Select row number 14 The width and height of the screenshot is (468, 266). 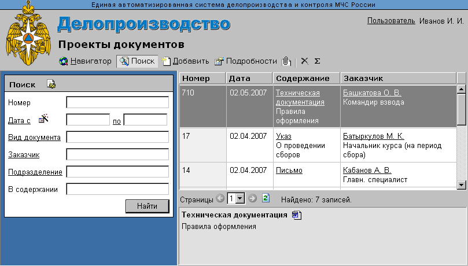pos(186,170)
